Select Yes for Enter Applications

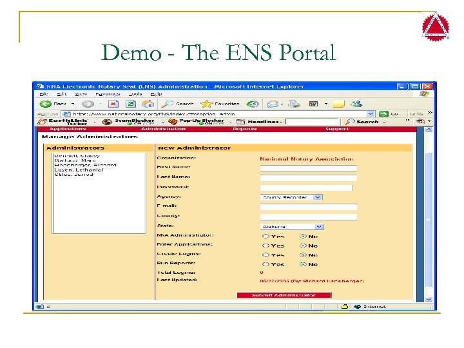point(266,246)
